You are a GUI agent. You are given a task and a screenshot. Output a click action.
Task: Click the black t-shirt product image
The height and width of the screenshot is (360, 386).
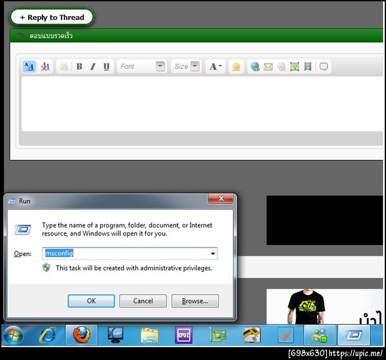pyautogui.click(x=306, y=307)
